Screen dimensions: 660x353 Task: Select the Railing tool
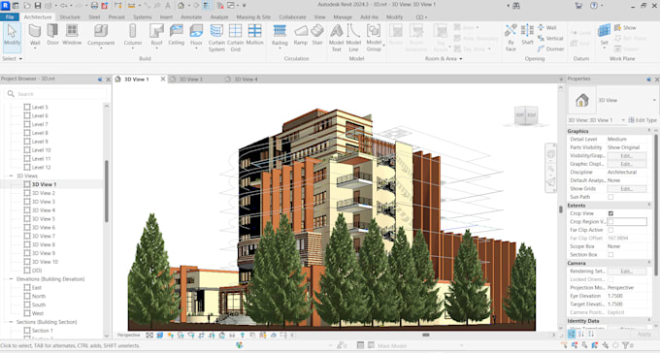[280, 35]
